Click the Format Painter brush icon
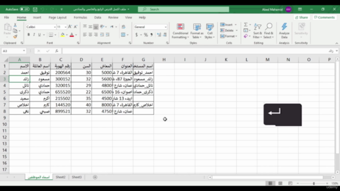Image resolution: width=340 pixels, height=191 pixels. point(15,37)
